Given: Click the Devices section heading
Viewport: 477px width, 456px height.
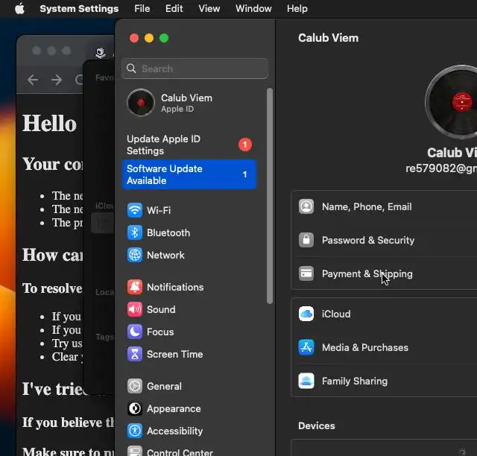Looking at the screenshot, I should click(x=316, y=425).
